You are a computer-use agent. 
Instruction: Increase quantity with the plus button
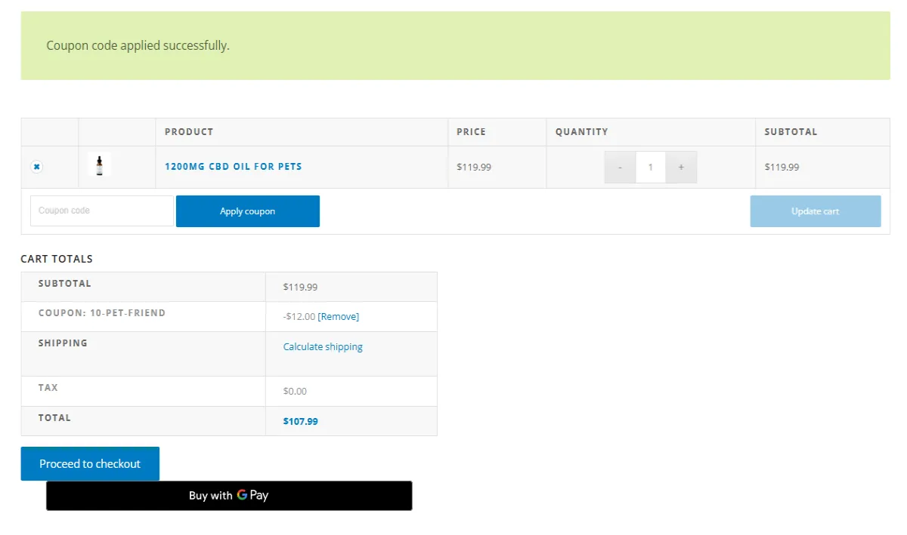[x=681, y=168]
